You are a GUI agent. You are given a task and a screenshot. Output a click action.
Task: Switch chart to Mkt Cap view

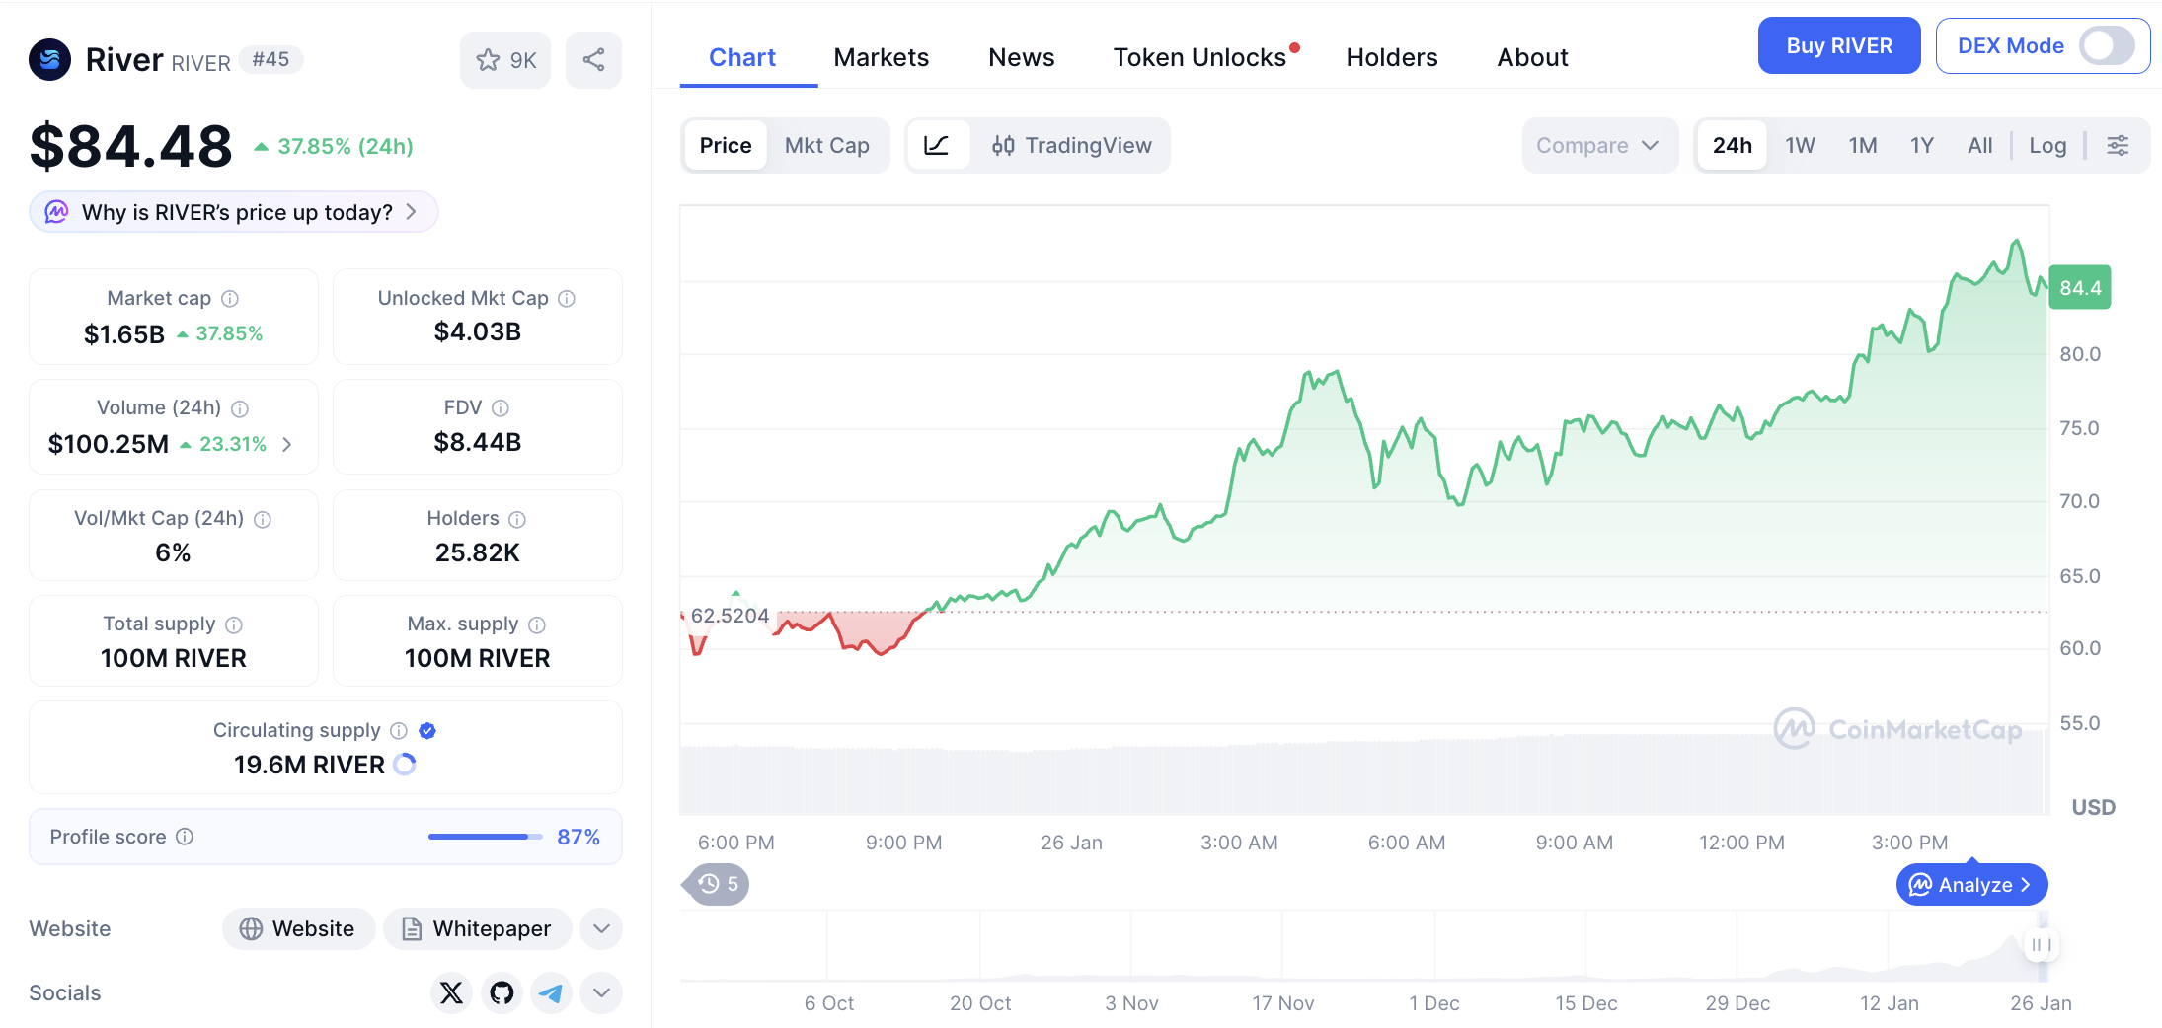click(826, 146)
